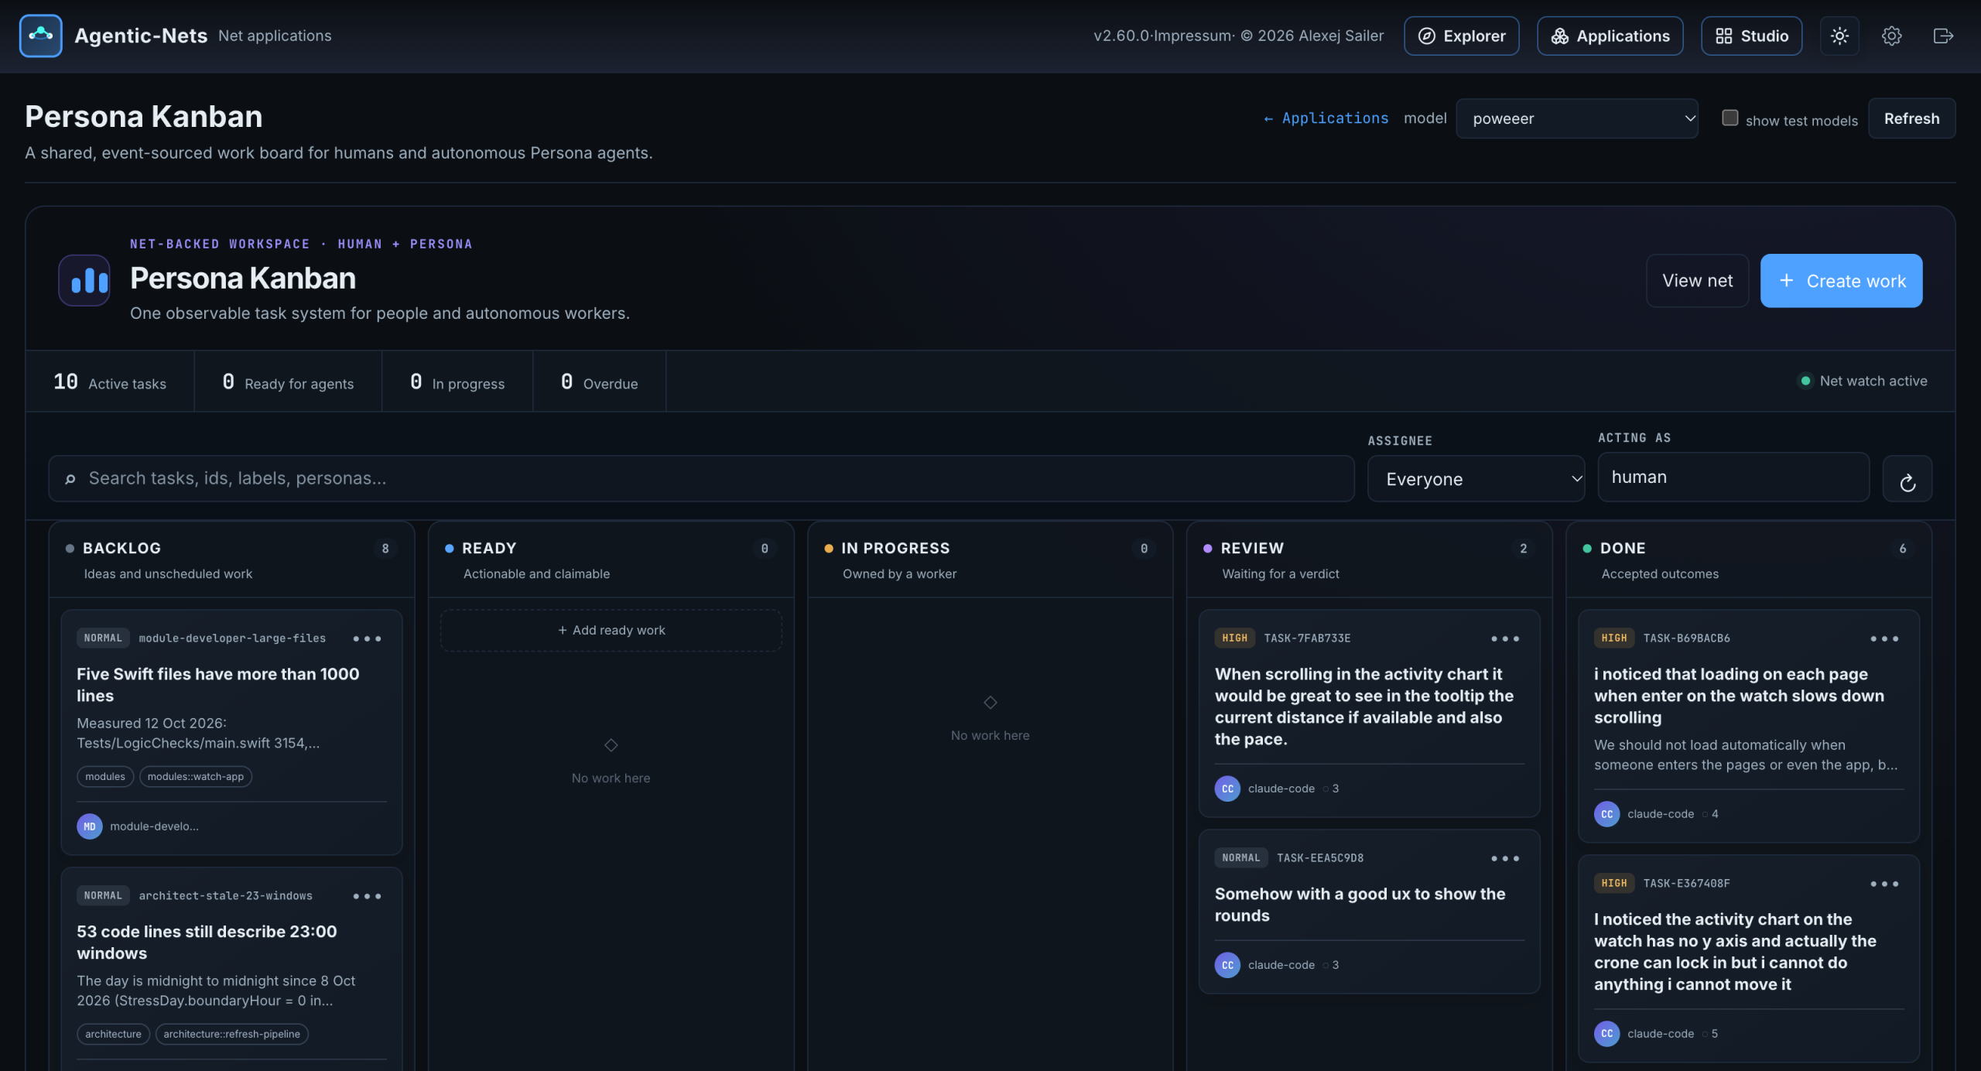Open the Studio tab in header

(x=1751, y=36)
